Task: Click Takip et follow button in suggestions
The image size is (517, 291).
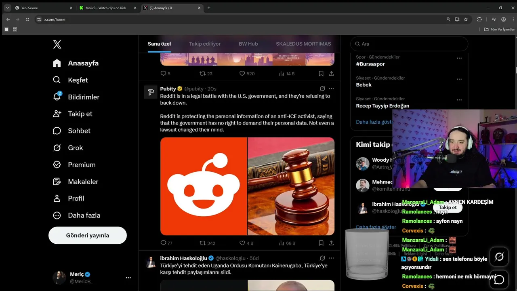Action: (x=448, y=207)
